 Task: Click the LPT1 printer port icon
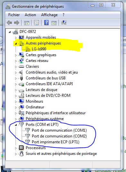point(28,142)
